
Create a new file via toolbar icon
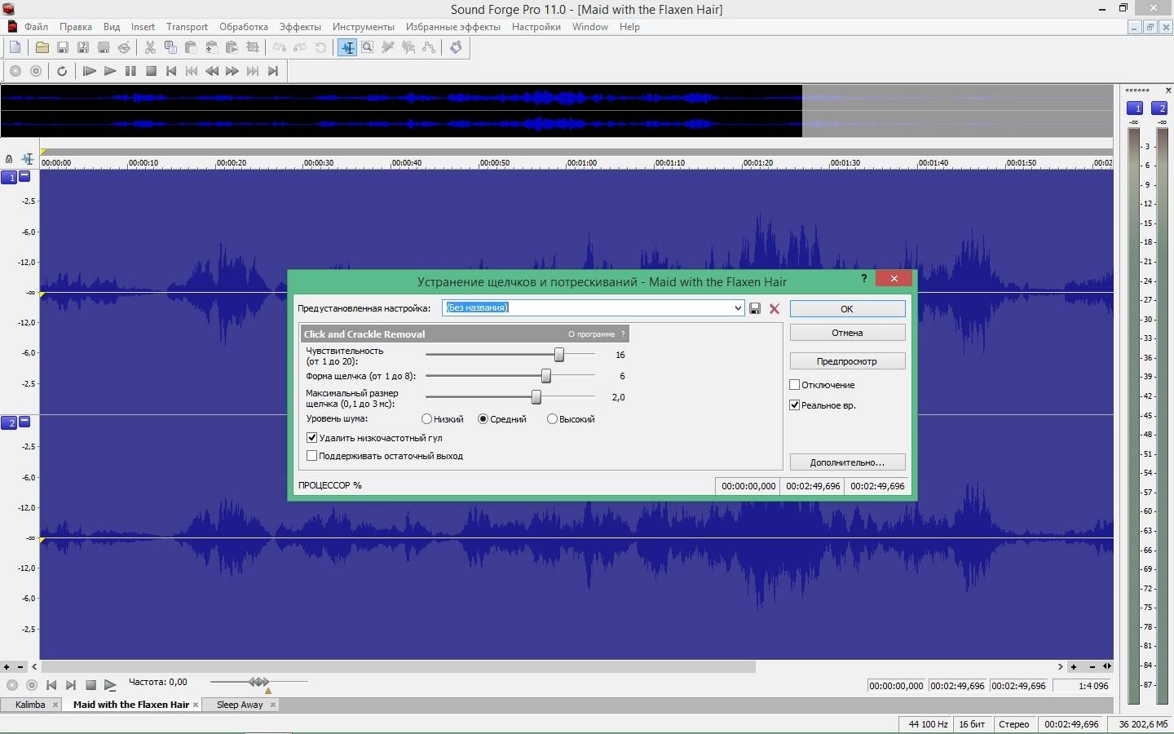15,47
